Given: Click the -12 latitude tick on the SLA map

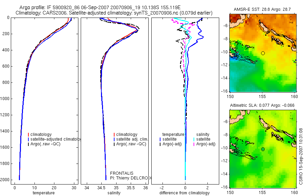Looking at the screenshot, I should tap(224, 161).
